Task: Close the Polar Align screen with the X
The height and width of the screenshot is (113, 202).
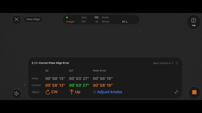Action: click(x=16, y=19)
